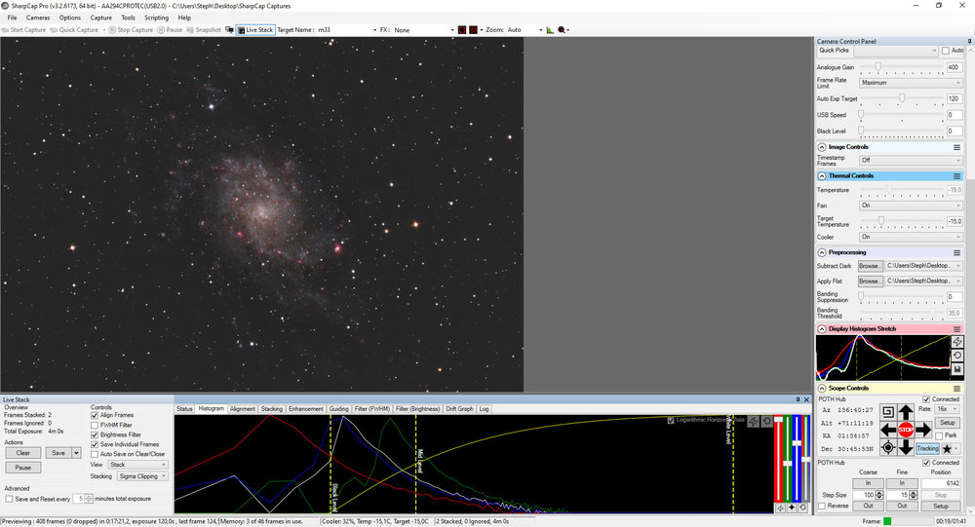This screenshot has height=527, width=975.
Task: Open the Capture menu
Action: (x=100, y=18)
